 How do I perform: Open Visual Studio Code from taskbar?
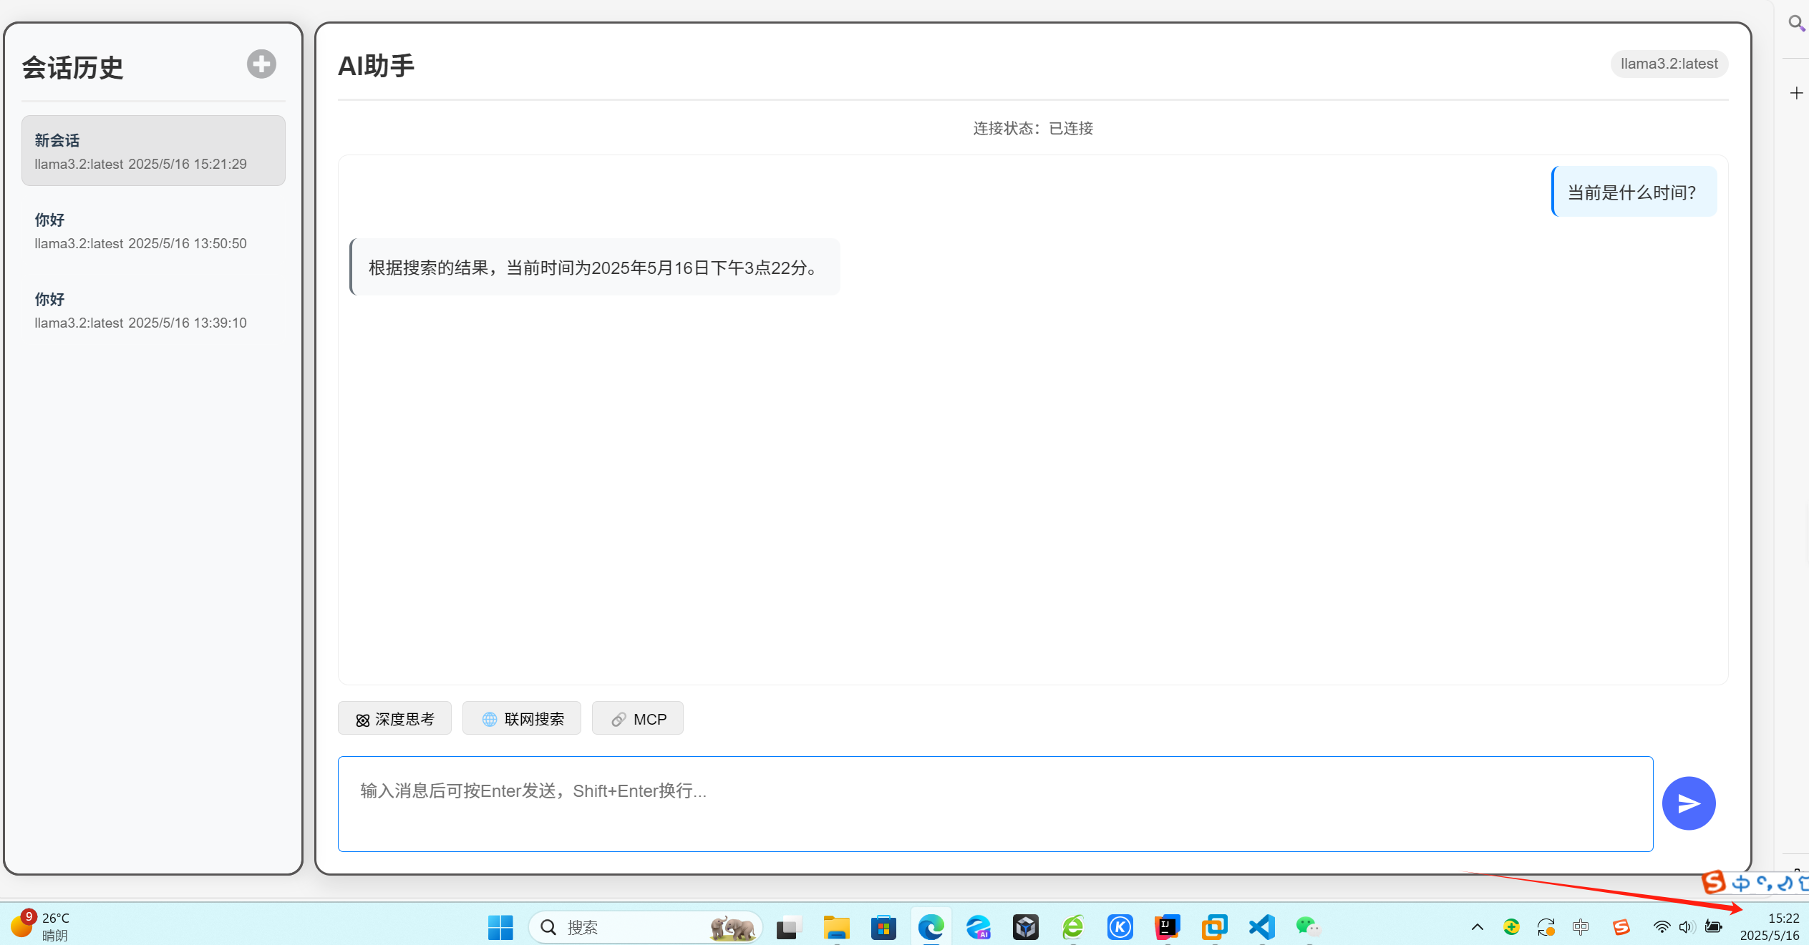point(1262,928)
